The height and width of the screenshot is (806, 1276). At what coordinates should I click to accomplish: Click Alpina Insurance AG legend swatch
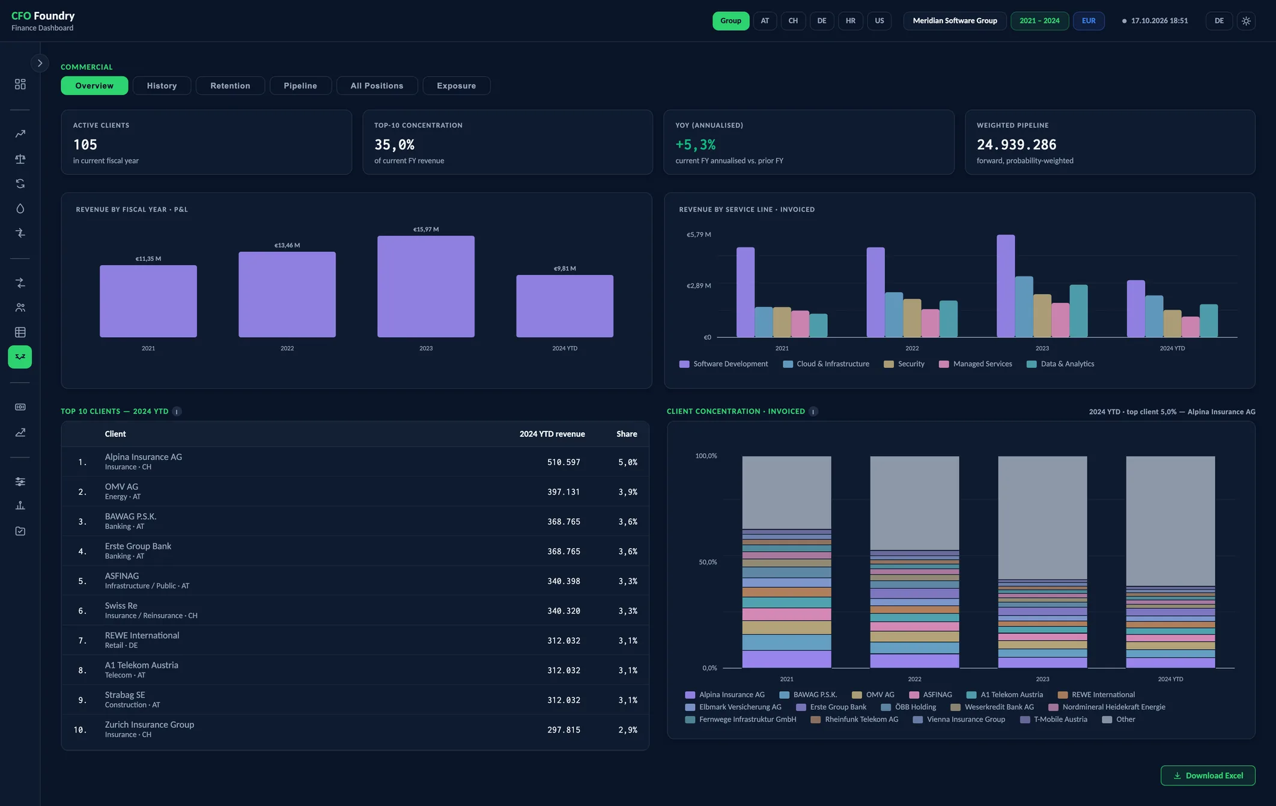pyautogui.click(x=690, y=695)
